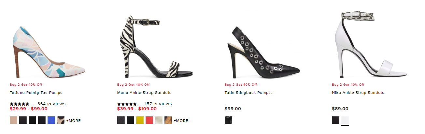Screen dimensions: 425x134
Task: Read the 157 Reviews for Mana sandals
Action: (x=158, y=104)
